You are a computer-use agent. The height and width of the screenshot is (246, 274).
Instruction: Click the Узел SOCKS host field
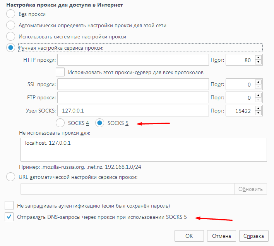(x=133, y=111)
